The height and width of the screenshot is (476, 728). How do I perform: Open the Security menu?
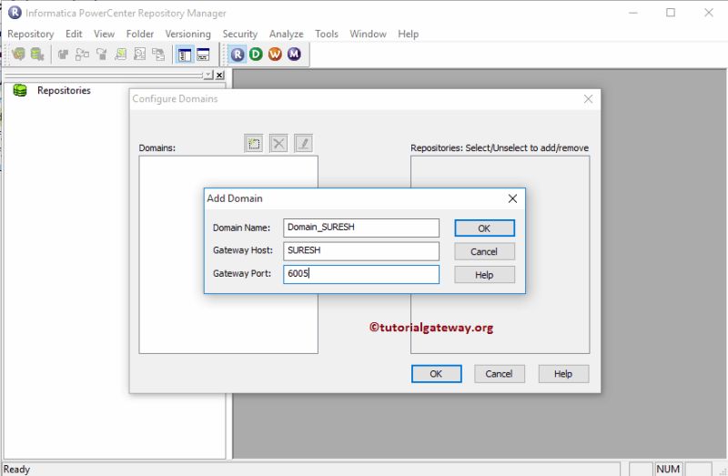point(240,34)
